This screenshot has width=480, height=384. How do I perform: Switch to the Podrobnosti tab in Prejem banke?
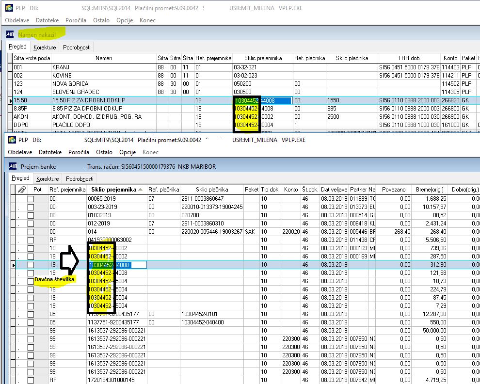point(80,178)
